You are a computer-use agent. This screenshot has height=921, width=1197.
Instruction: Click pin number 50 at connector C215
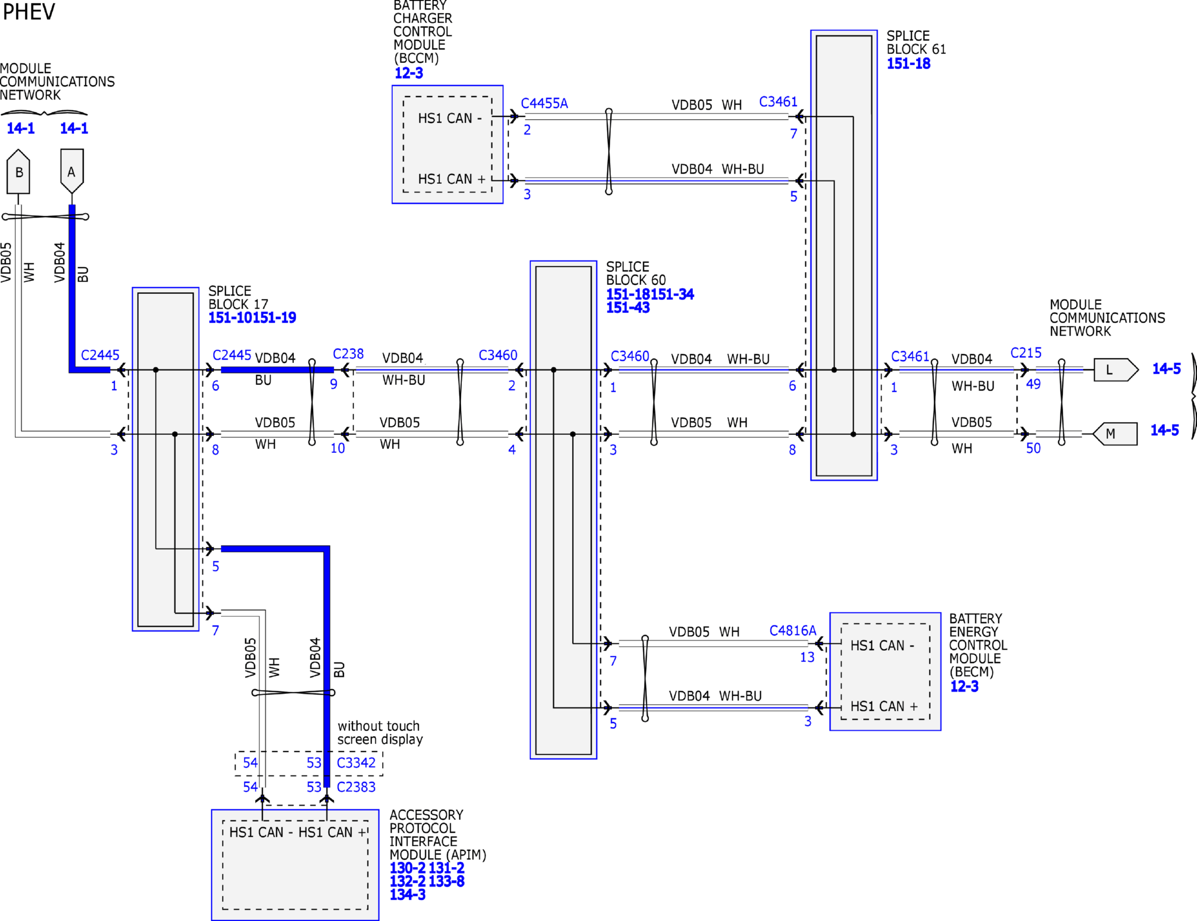click(x=1033, y=448)
